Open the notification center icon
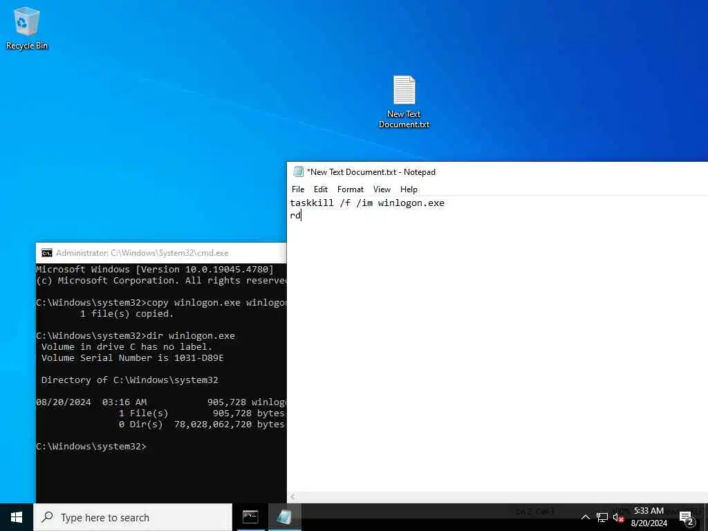Screen dimensions: 708x531 coord(687,519)
